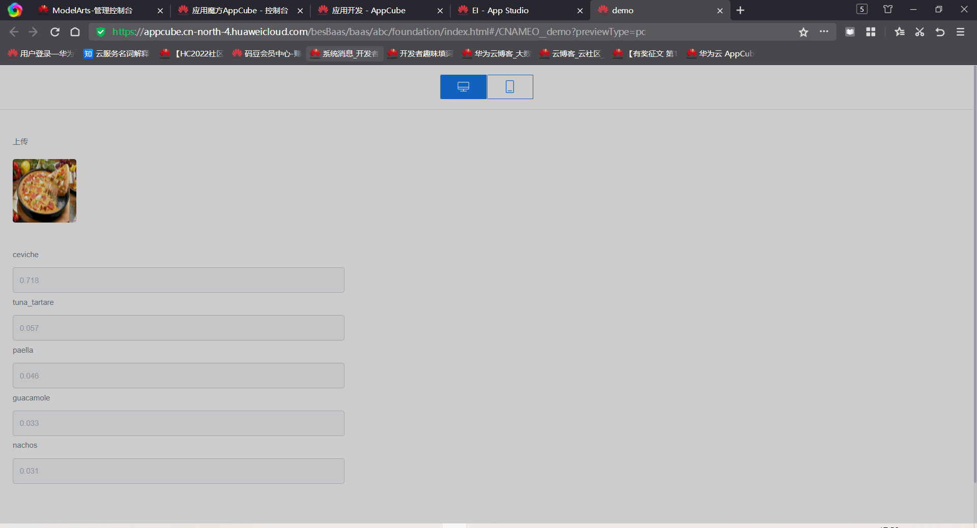Open the 码豆会员中心 bookmark
977x528 pixels.
pyautogui.click(x=267, y=53)
